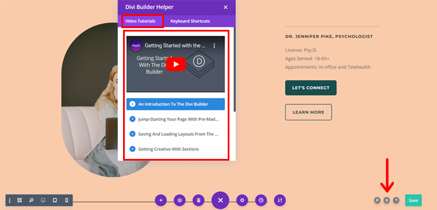This screenshot has height=210, width=437.
Task: Switch to phone view
Action: (67, 200)
